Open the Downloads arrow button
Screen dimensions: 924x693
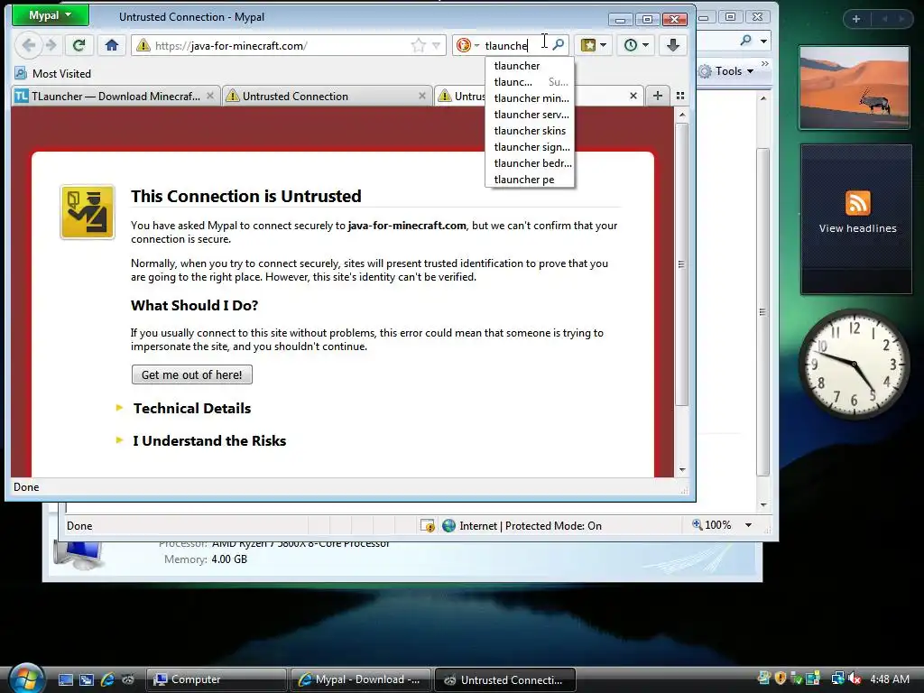673,45
